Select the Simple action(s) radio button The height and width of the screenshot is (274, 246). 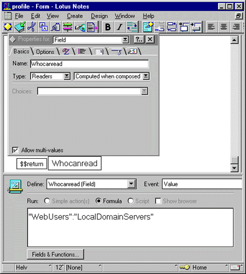click(x=47, y=201)
